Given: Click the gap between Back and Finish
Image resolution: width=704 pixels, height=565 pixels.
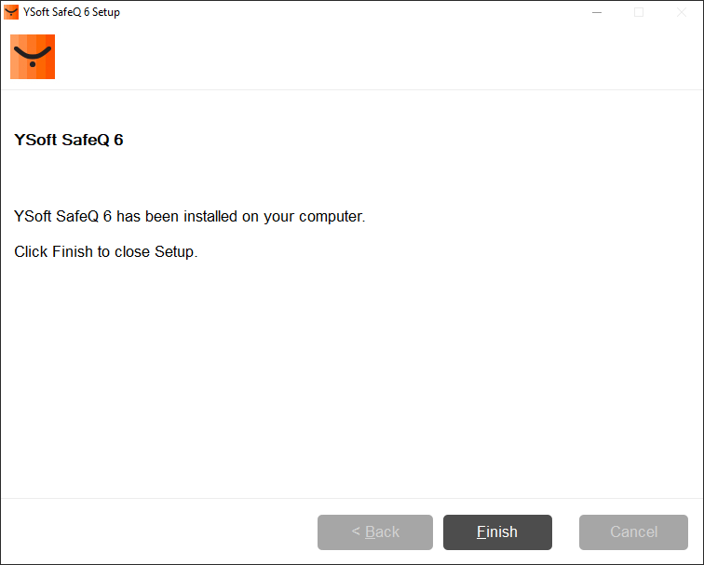Looking at the screenshot, I should (x=438, y=532).
